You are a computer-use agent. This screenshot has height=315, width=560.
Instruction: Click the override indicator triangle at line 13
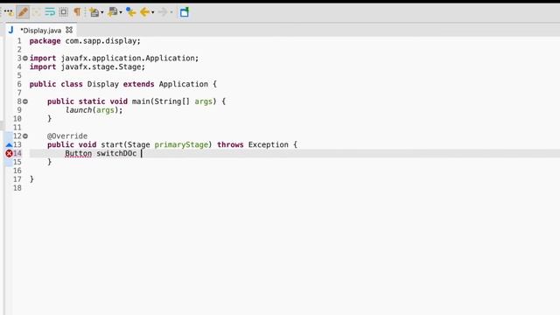tap(9, 144)
